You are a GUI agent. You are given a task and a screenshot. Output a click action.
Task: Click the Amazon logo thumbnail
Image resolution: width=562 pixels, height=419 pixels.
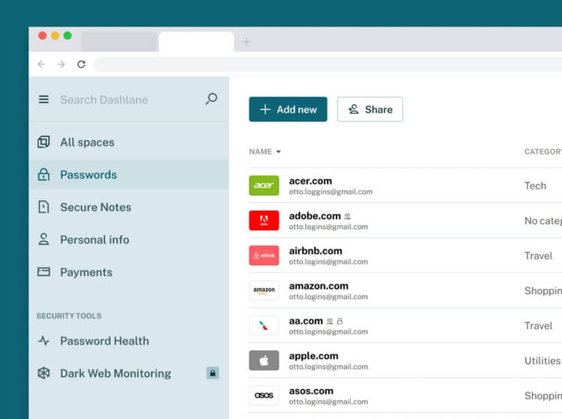point(265,290)
